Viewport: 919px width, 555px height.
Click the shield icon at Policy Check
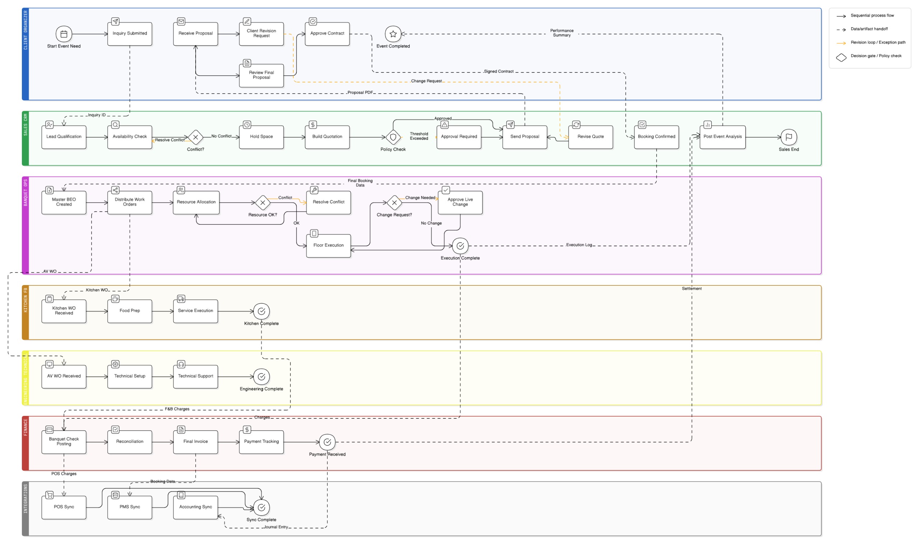[x=393, y=137]
